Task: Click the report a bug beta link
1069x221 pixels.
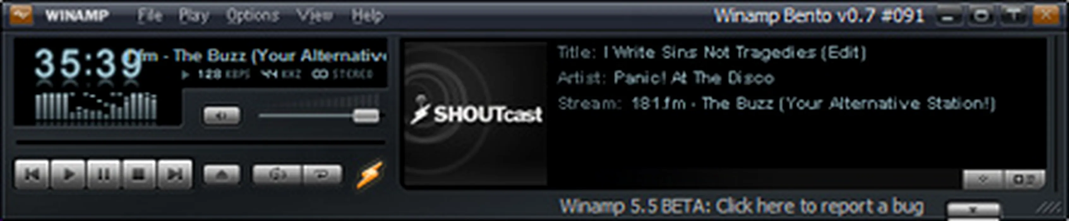Action: click(742, 206)
